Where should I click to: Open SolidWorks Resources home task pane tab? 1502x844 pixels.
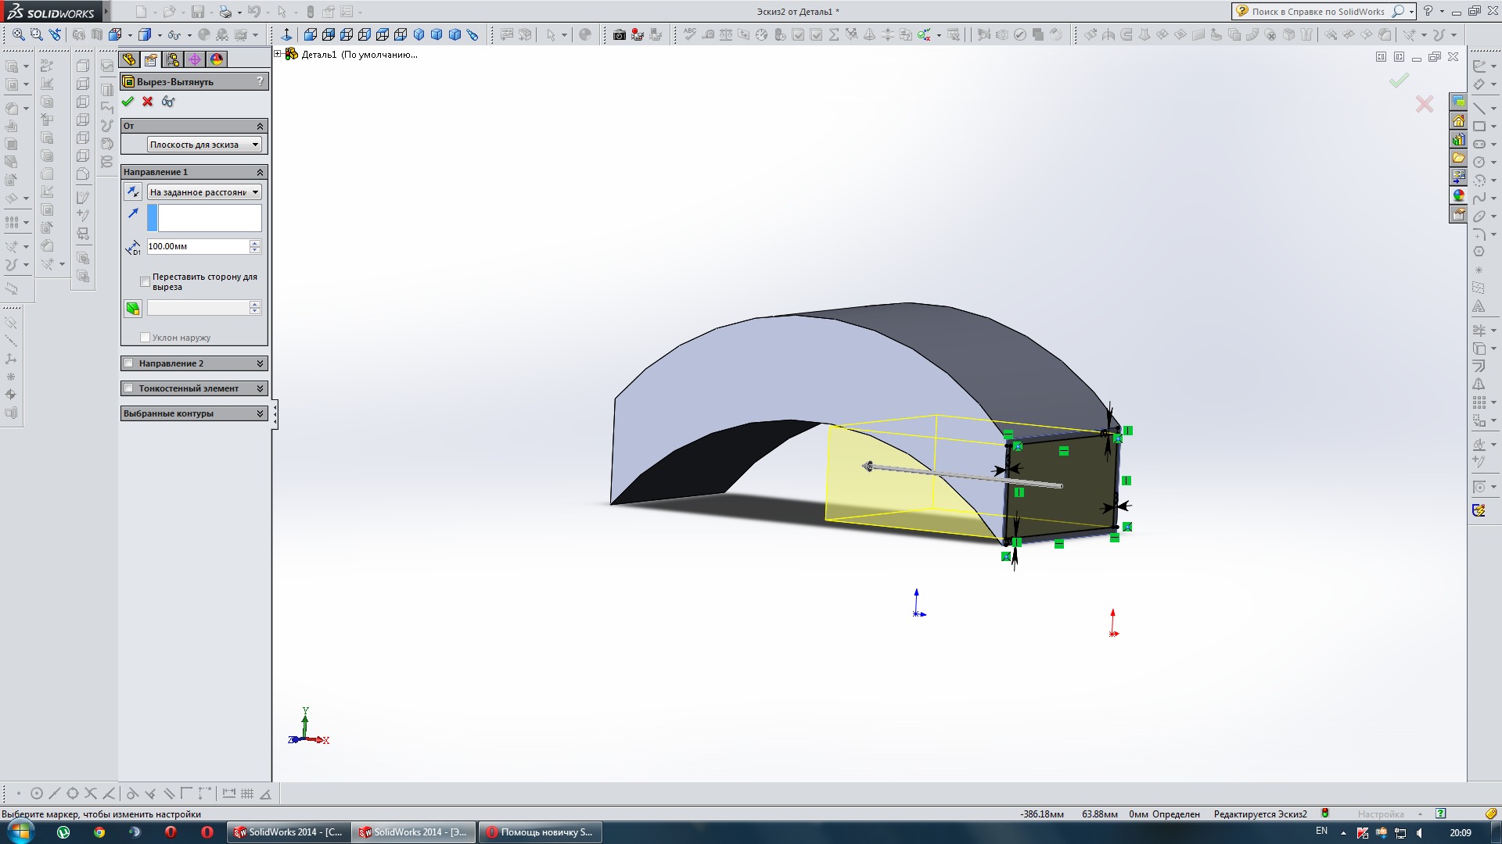[x=1459, y=121]
